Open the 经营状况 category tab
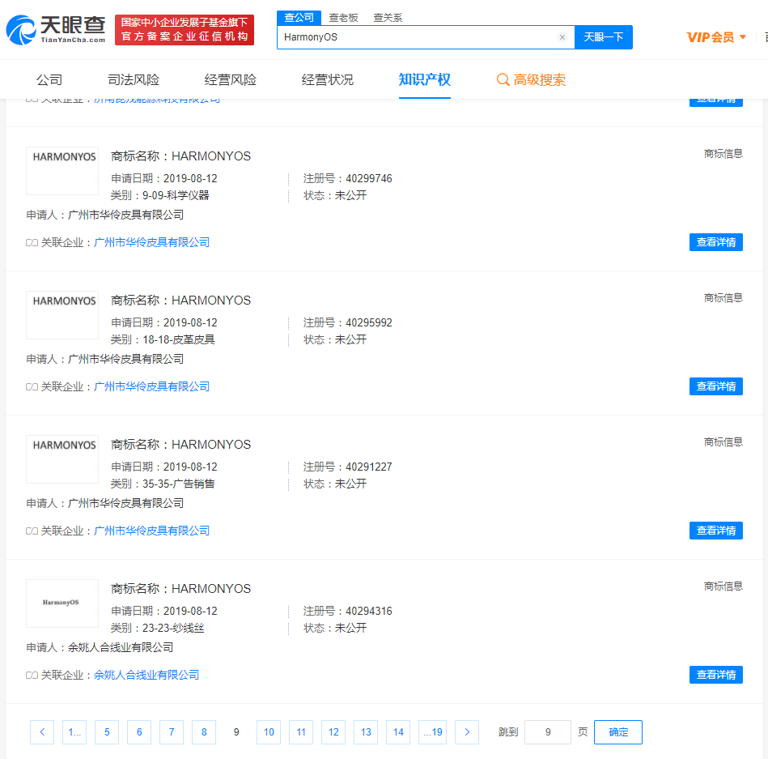Viewport: 768px width, 759px height. 327,79
